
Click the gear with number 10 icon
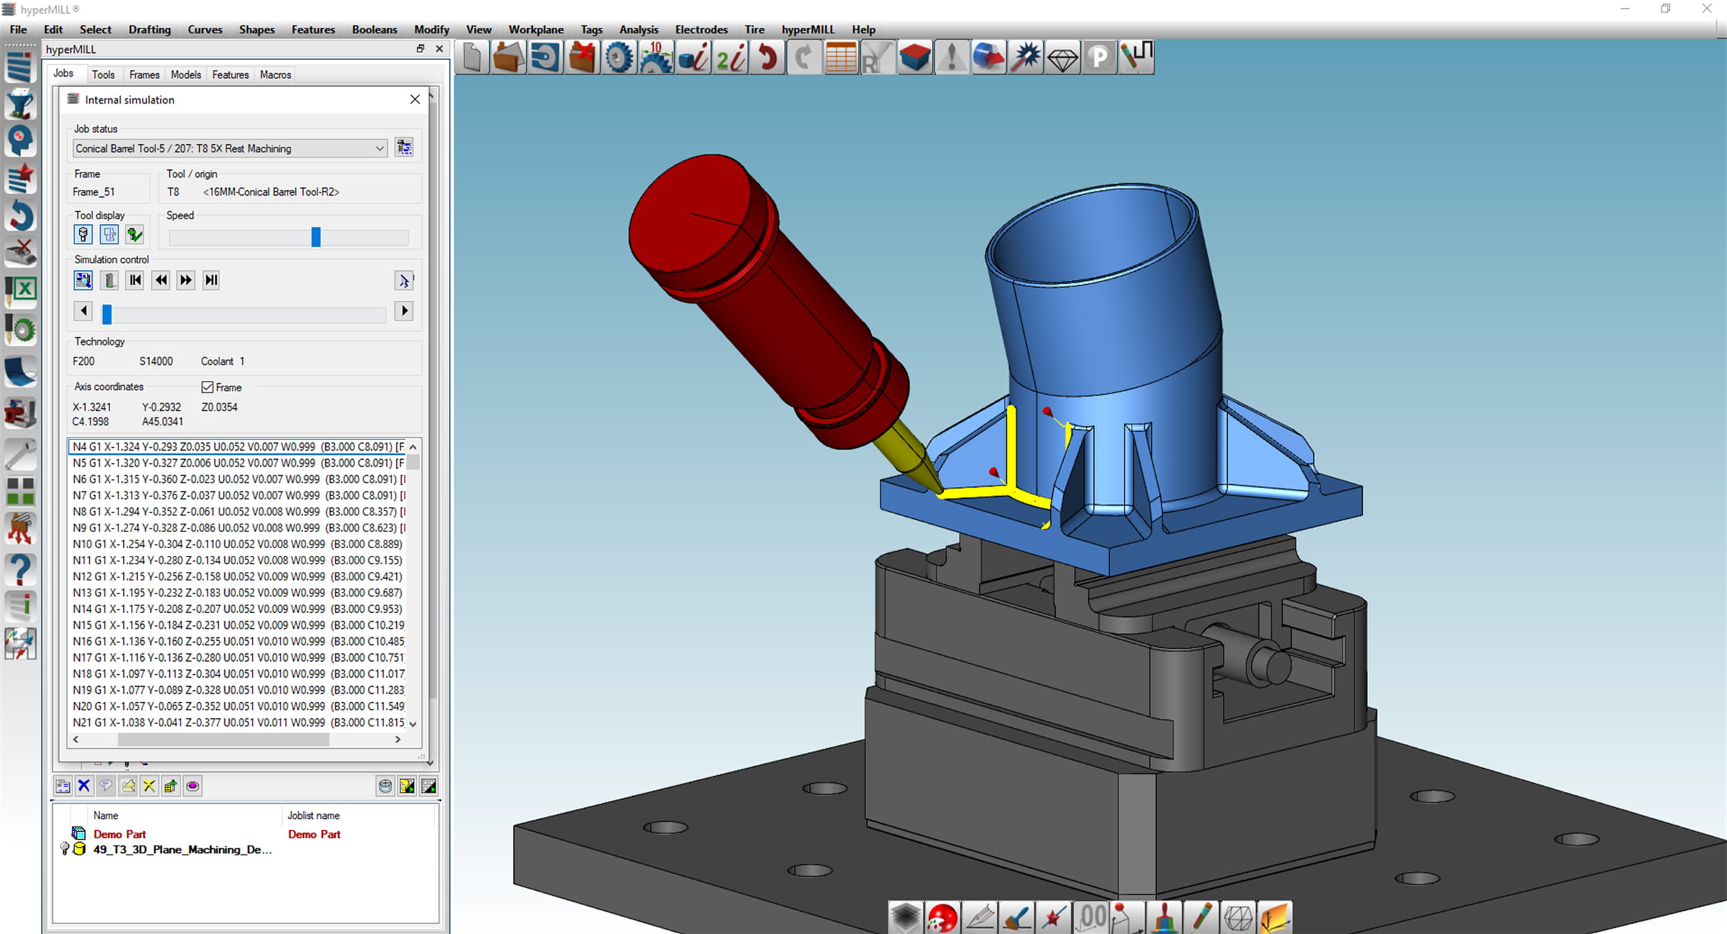pos(656,57)
